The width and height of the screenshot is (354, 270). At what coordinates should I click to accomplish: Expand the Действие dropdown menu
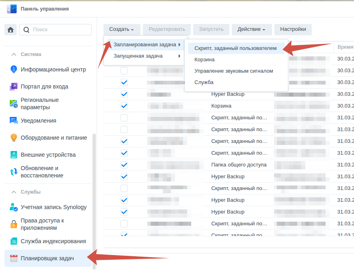pyautogui.click(x=251, y=29)
